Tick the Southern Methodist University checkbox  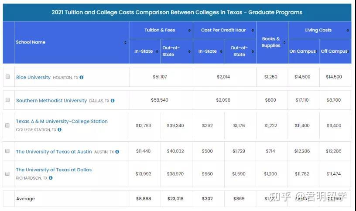click(7, 100)
